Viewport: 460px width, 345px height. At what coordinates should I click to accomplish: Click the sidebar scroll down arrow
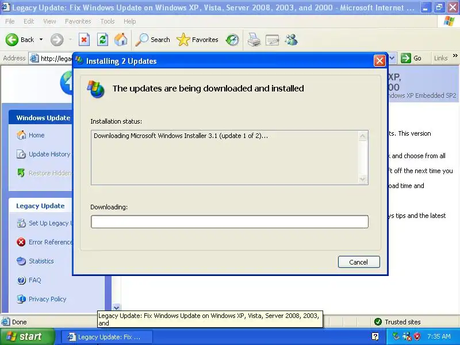pyautogui.click(x=116, y=308)
